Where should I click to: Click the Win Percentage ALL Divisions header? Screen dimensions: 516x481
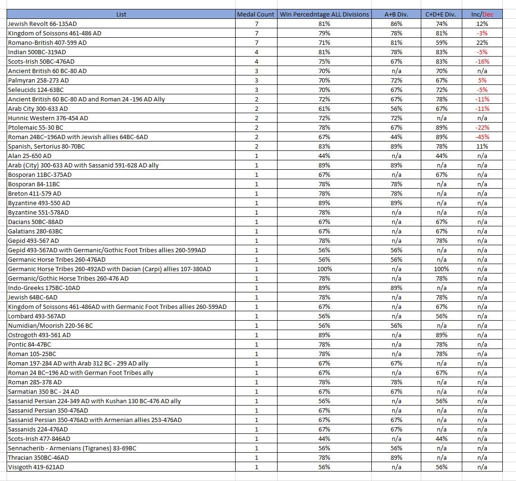[325, 14]
